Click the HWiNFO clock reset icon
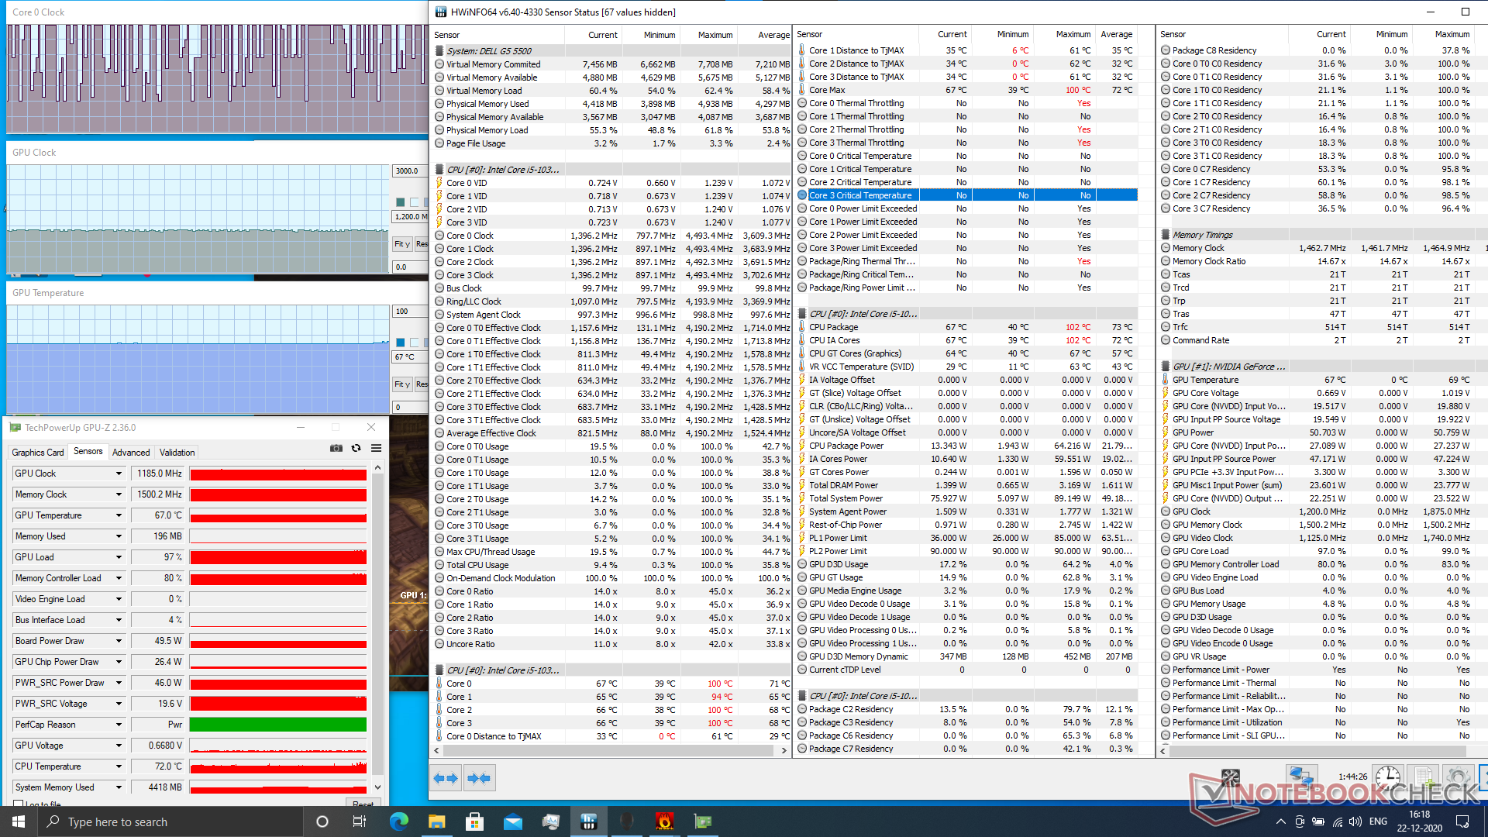 (x=1387, y=777)
